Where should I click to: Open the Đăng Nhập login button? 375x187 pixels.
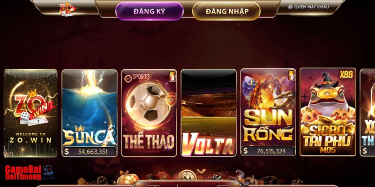tap(226, 11)
